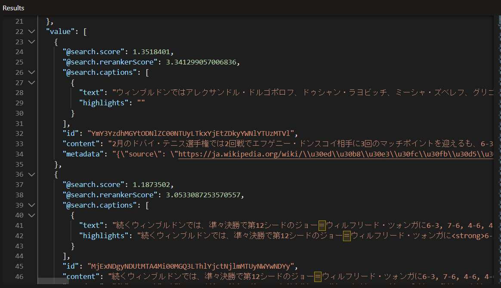The image size is (501, 288).
Task: Click the @search.score value 1.1873502
Action: (151, 184)
